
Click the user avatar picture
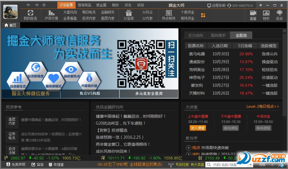10,12
